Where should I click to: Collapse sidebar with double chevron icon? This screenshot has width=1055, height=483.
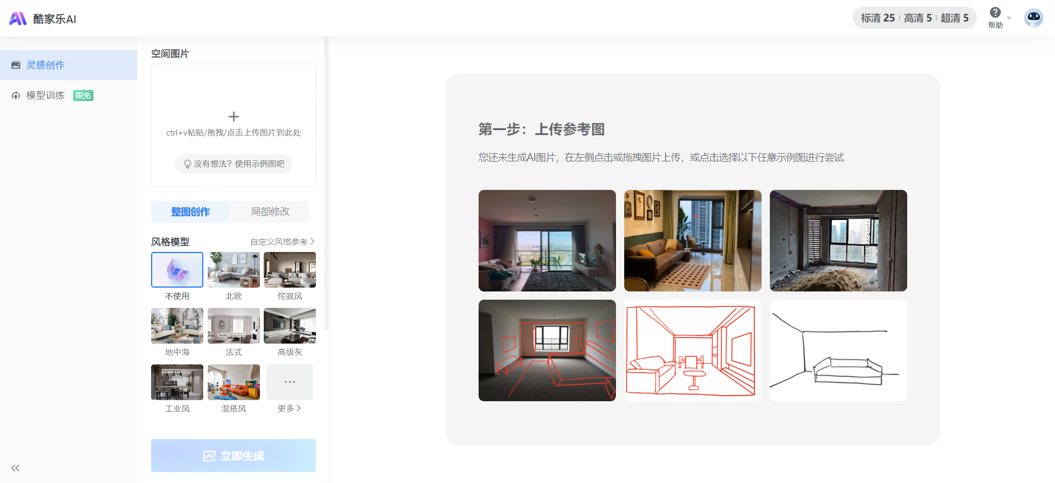(x=15, y=468)
